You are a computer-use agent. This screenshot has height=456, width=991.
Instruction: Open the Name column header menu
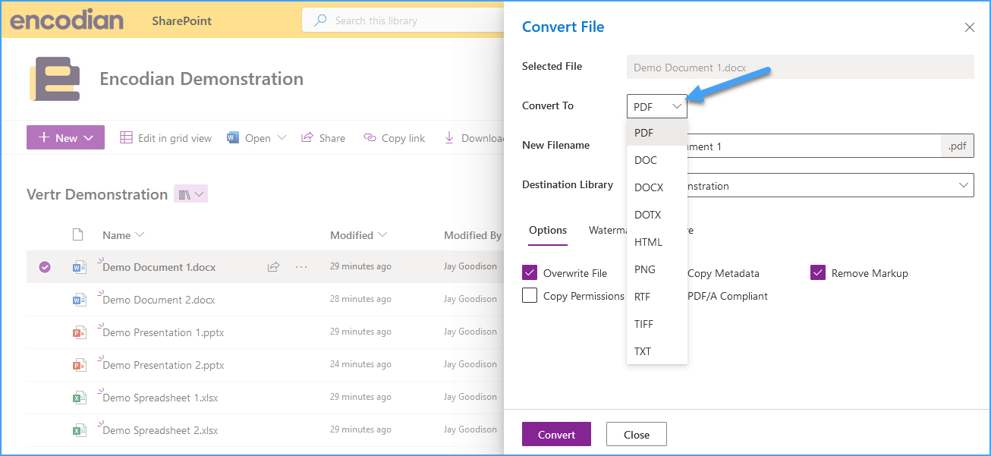point(123,235)
